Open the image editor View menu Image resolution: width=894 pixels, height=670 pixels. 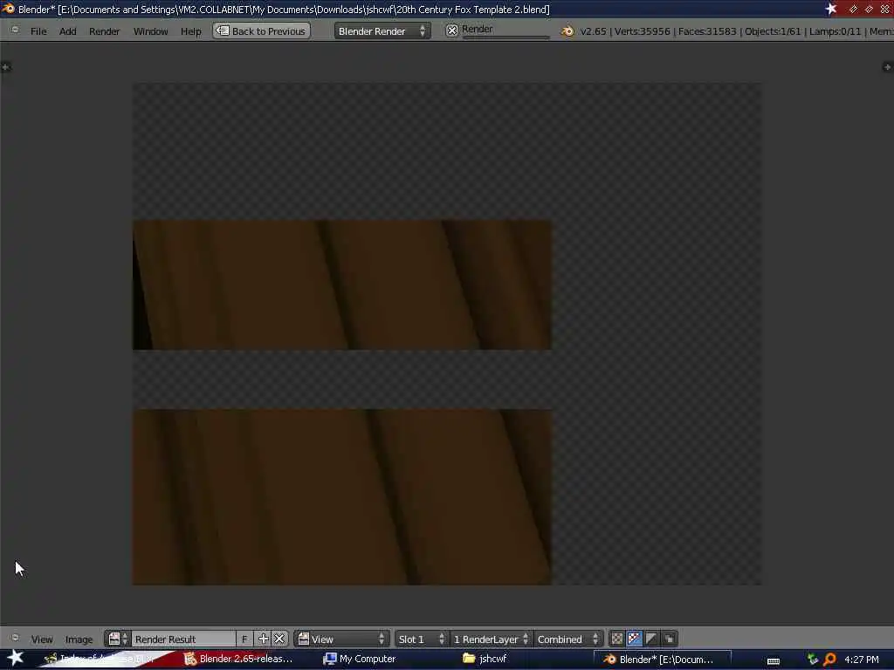[x=42, y=639]
